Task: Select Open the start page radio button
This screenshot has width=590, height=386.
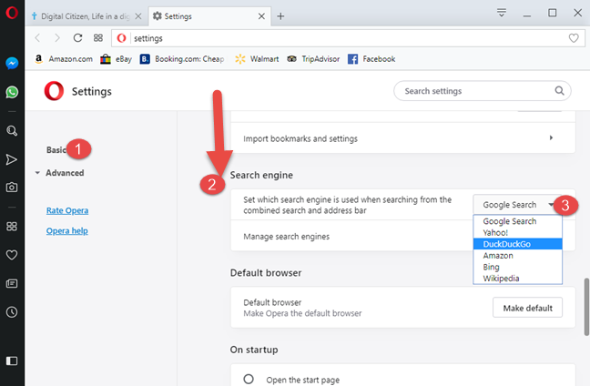Action: coord(249,379)
